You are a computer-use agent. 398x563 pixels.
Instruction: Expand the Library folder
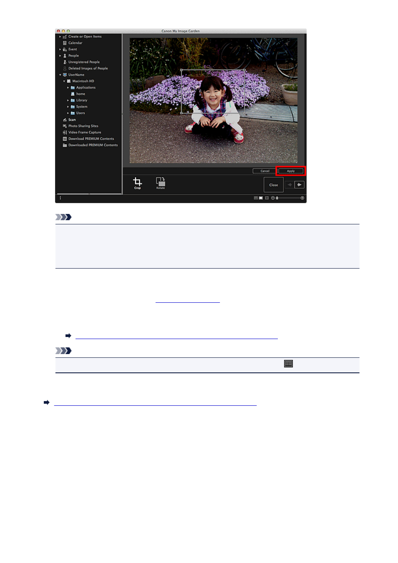click(x=68, y=101)
